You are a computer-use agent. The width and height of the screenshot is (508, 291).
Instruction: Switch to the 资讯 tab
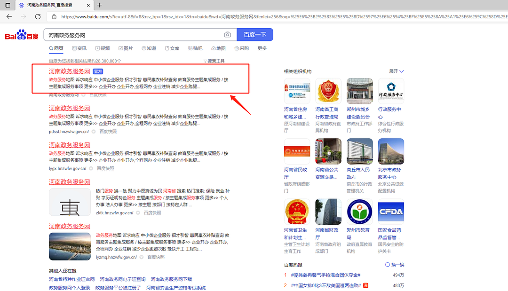click(79, 48)
